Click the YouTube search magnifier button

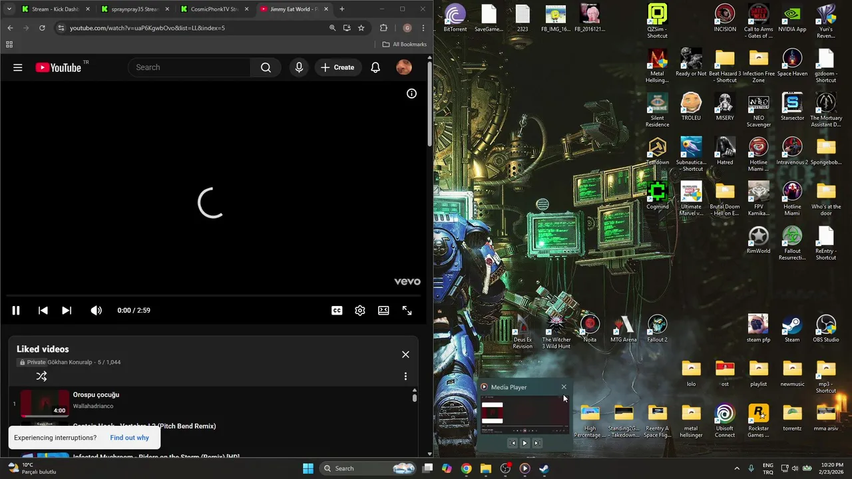pyautogui.click(x=266, y=67)
